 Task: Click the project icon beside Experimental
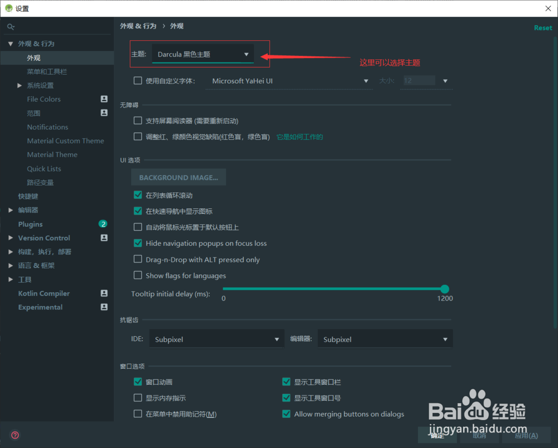click(104, 307)
